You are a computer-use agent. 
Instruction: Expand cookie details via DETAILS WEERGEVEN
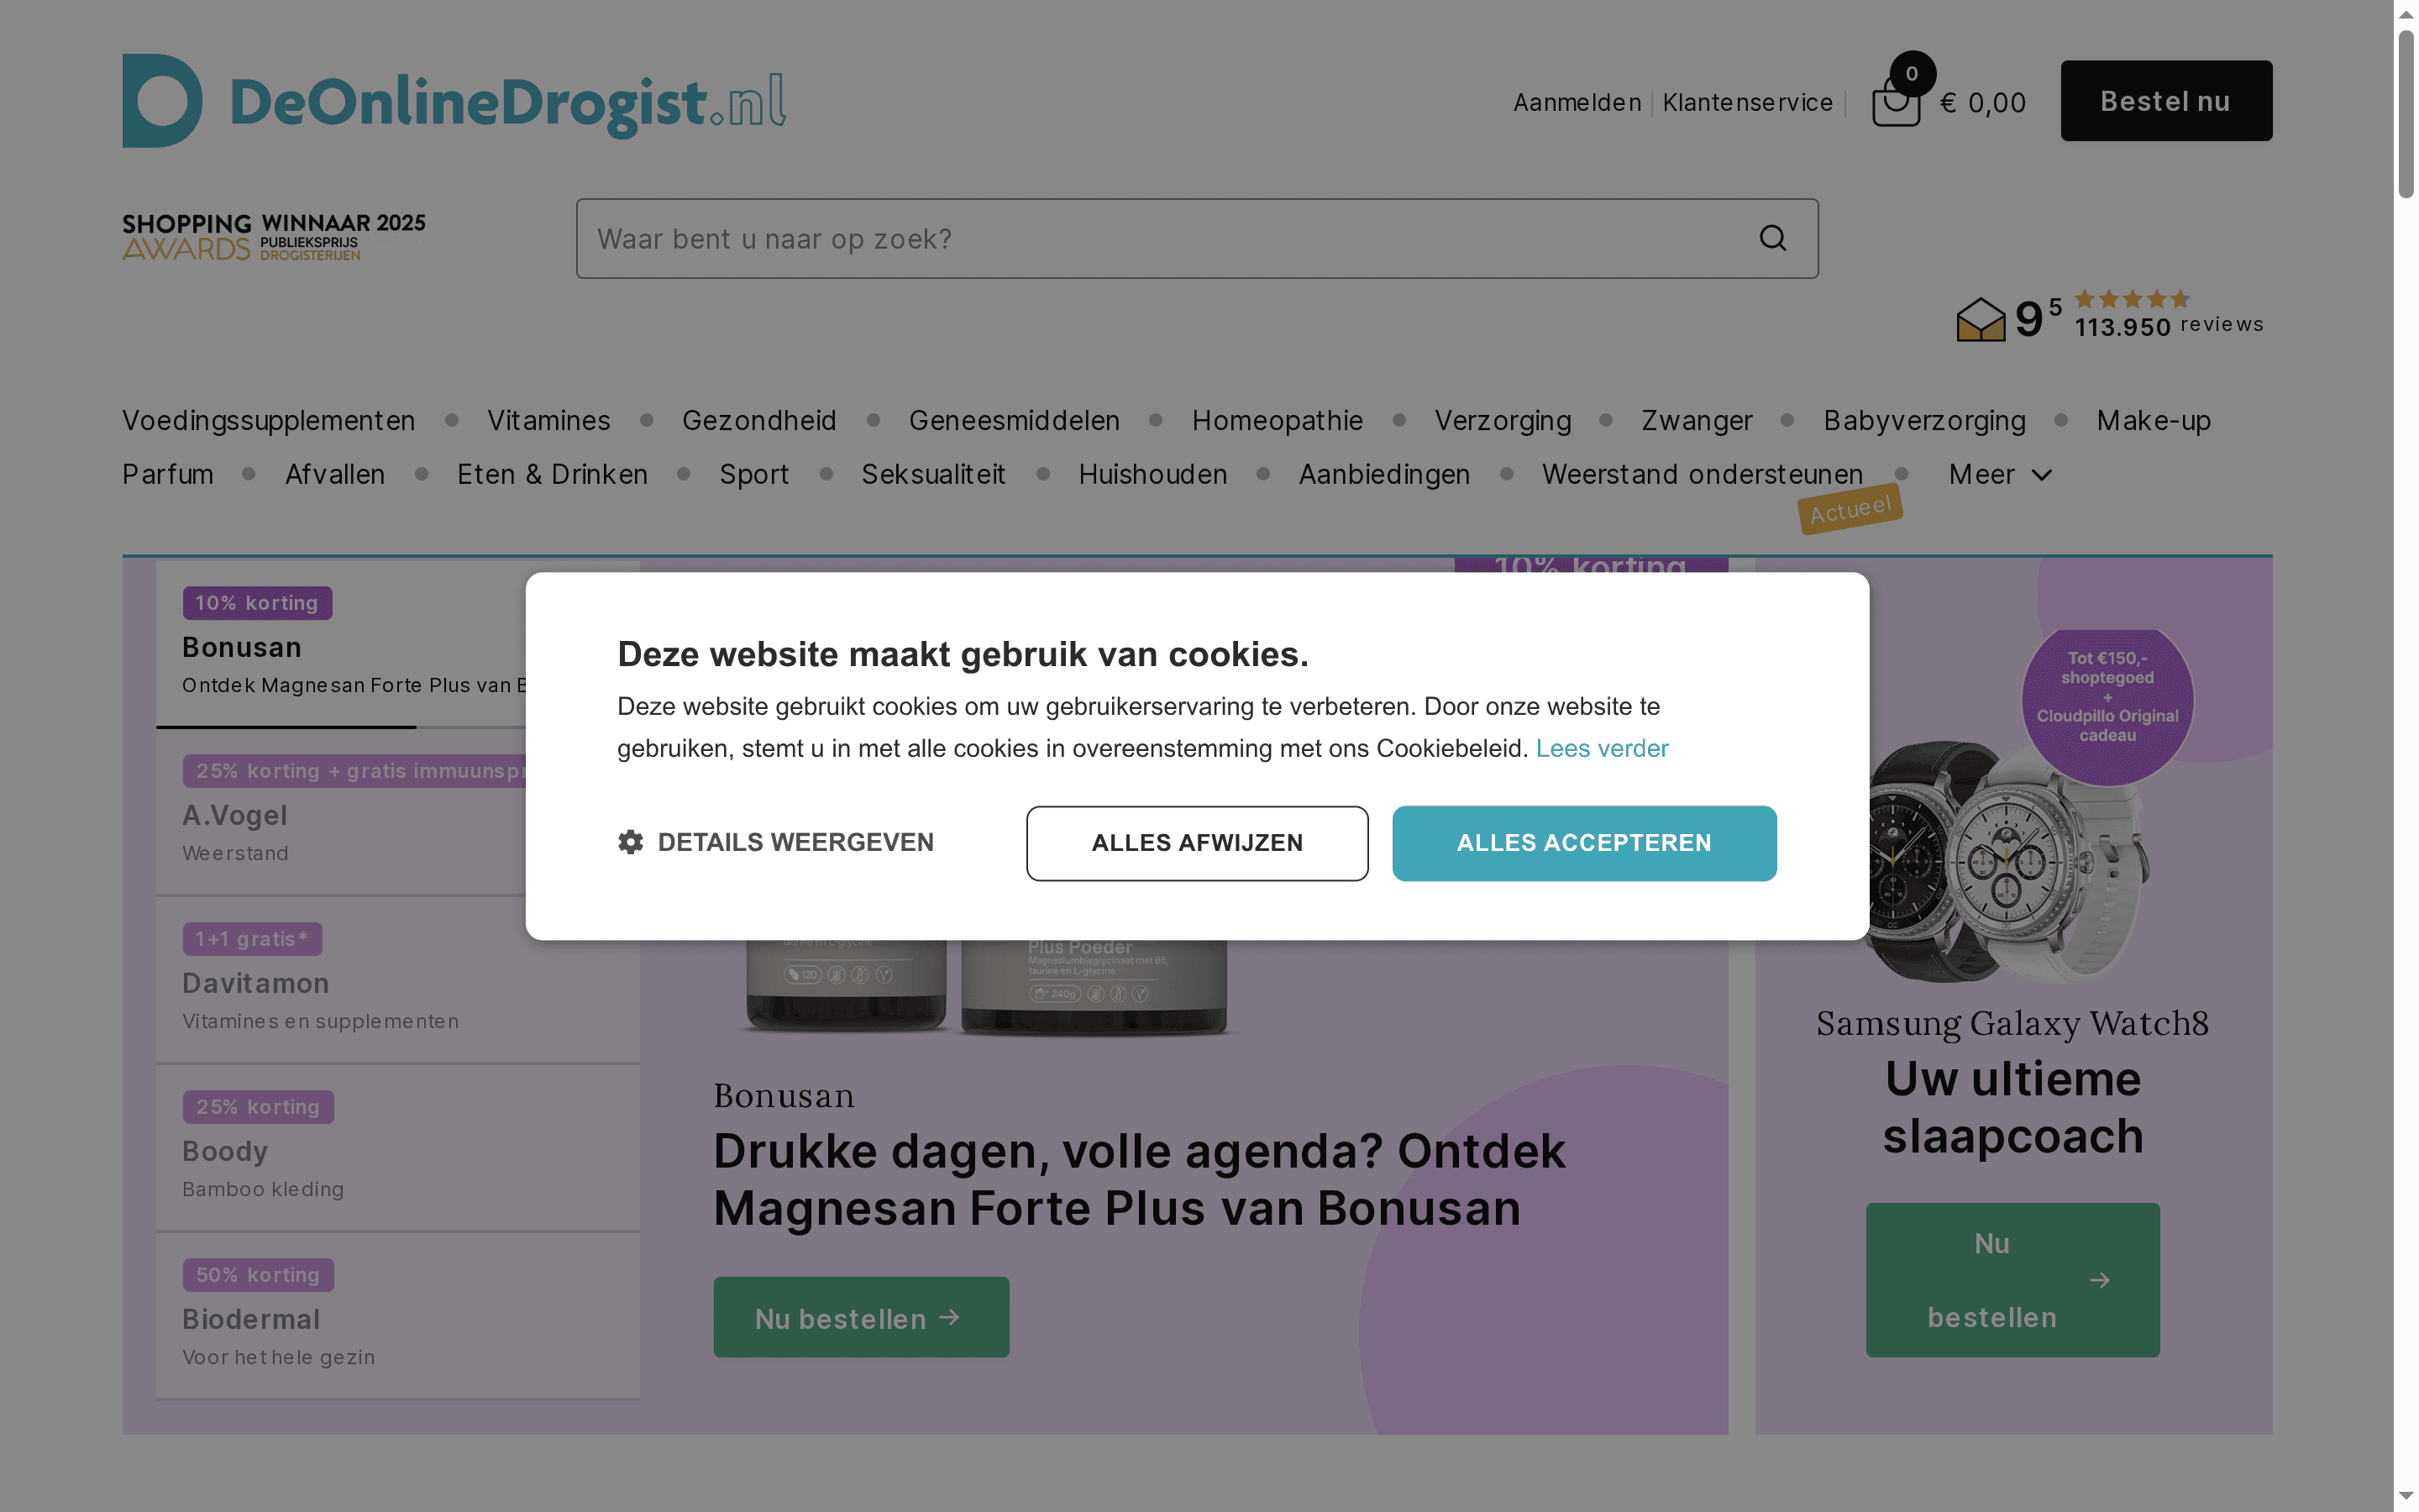click(x=796, y=842)
